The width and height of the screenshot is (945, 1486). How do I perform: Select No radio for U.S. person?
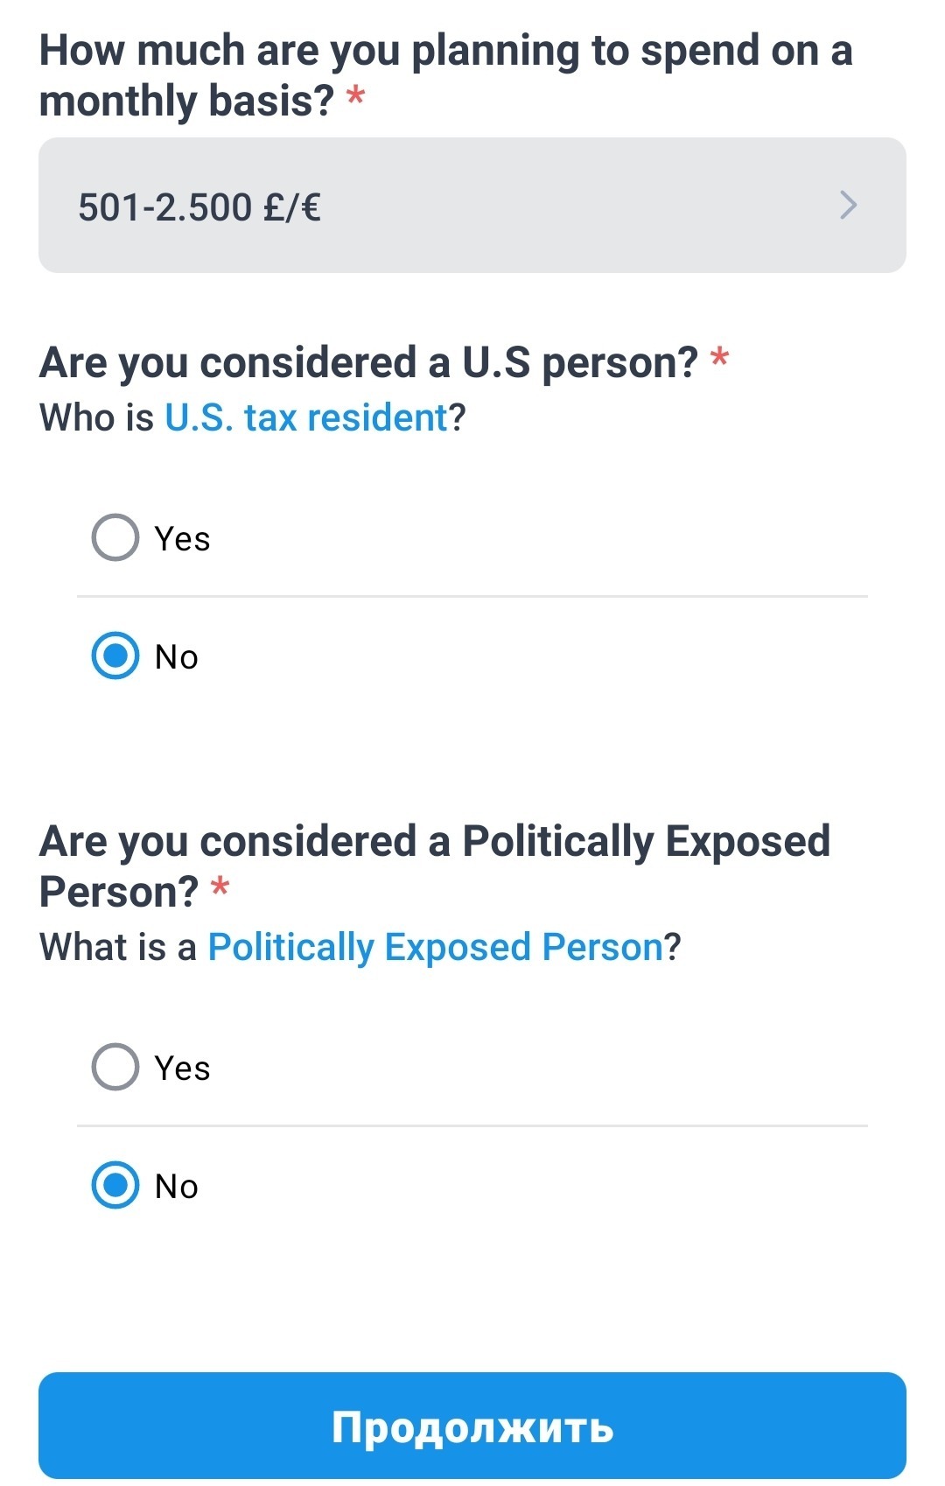(115, 655)
